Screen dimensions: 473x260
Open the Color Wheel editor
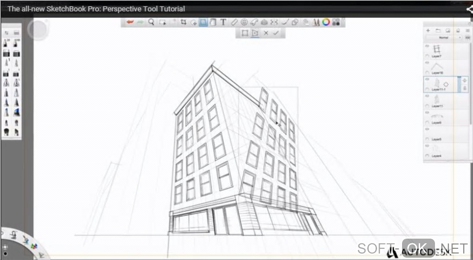coord(326,22)
